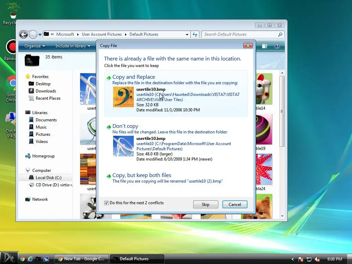Screen dimensions: 352x264
Task: Click Default Pictures taskbar button
Action: pos(137,259)
